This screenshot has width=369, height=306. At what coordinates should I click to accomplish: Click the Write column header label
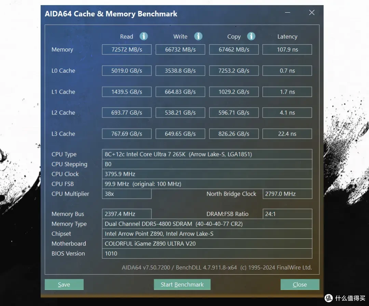pos(180,37)
